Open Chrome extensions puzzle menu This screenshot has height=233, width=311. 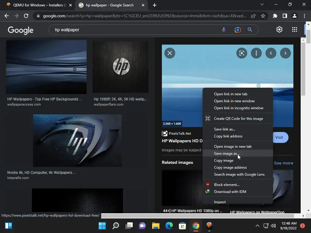pyautogui.click(x=275, y=16)
